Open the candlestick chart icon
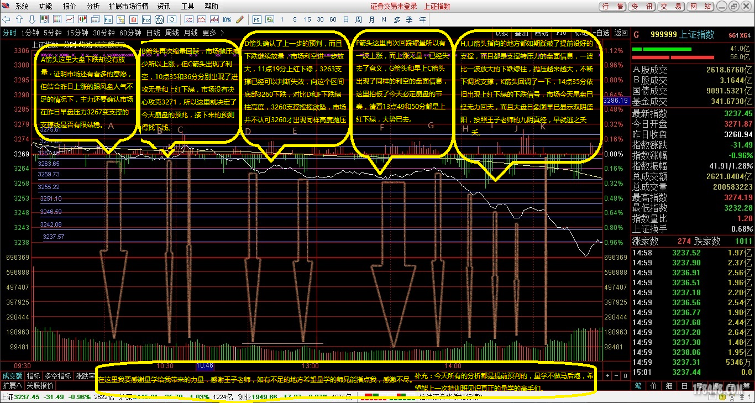This screenshot has height=403, width=755. (83, 19)
